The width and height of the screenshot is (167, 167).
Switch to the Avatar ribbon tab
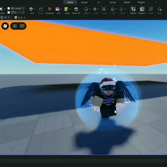84,2
